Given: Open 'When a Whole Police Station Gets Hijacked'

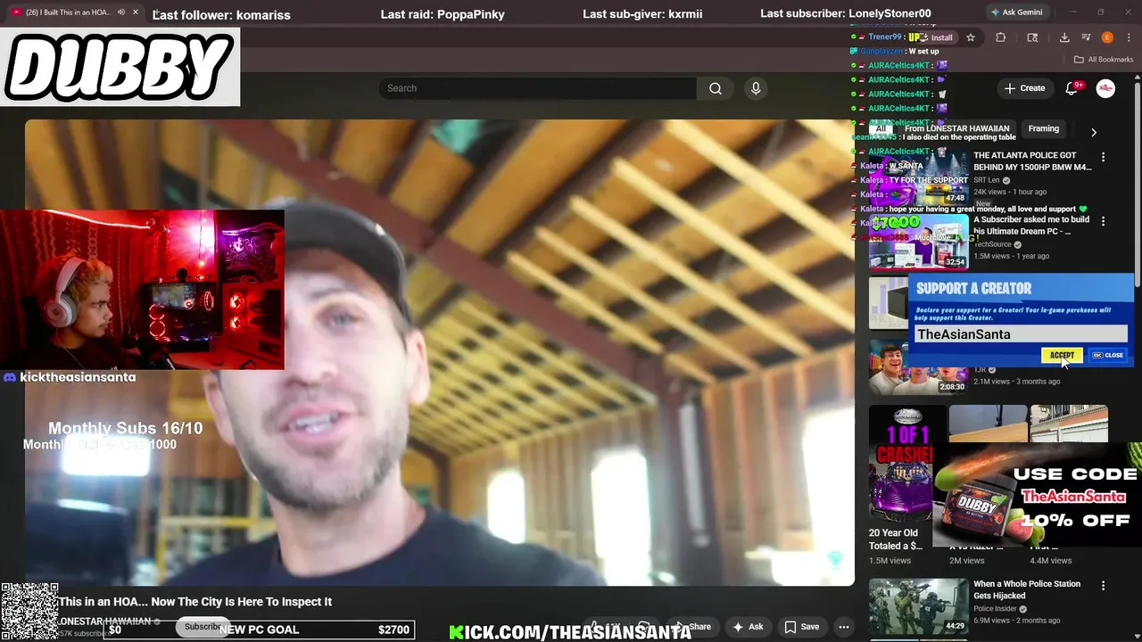Looking at the screenshot, I should coord(1027,590).
